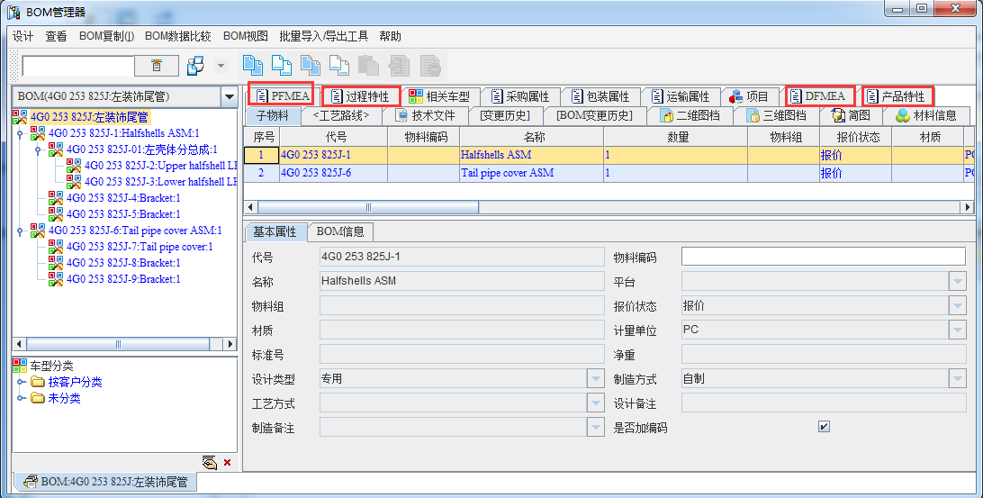Switch to the 运输属性 tab
Image resolution: width=983 pixels, height=498 pixels.
pos(681,96)
